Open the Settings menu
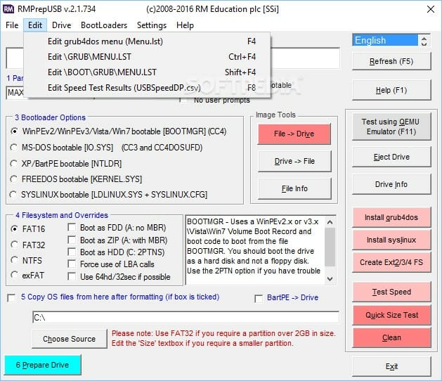442x381 pixels. point(152,25)
